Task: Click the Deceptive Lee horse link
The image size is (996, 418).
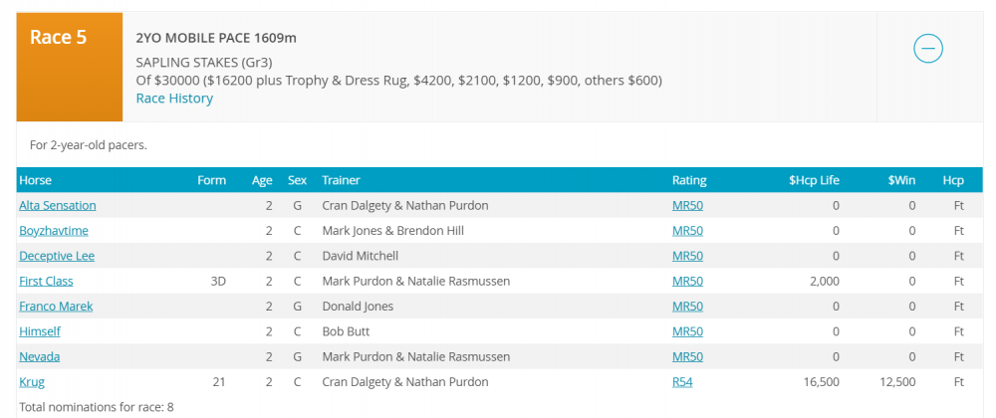Action: (x=57, y=256)
